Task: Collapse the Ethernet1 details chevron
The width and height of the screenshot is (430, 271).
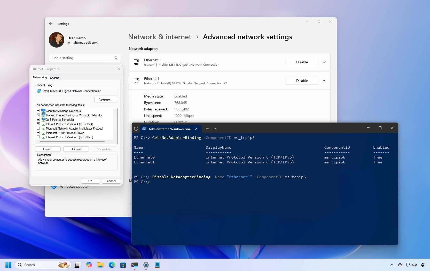Action: pyautogui.click(x=324, y=81)
